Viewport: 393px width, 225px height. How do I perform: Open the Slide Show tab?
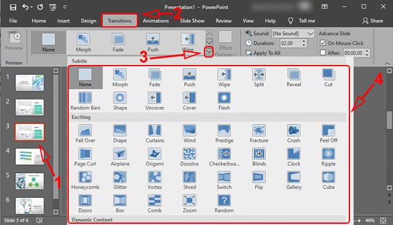(192, 21)
